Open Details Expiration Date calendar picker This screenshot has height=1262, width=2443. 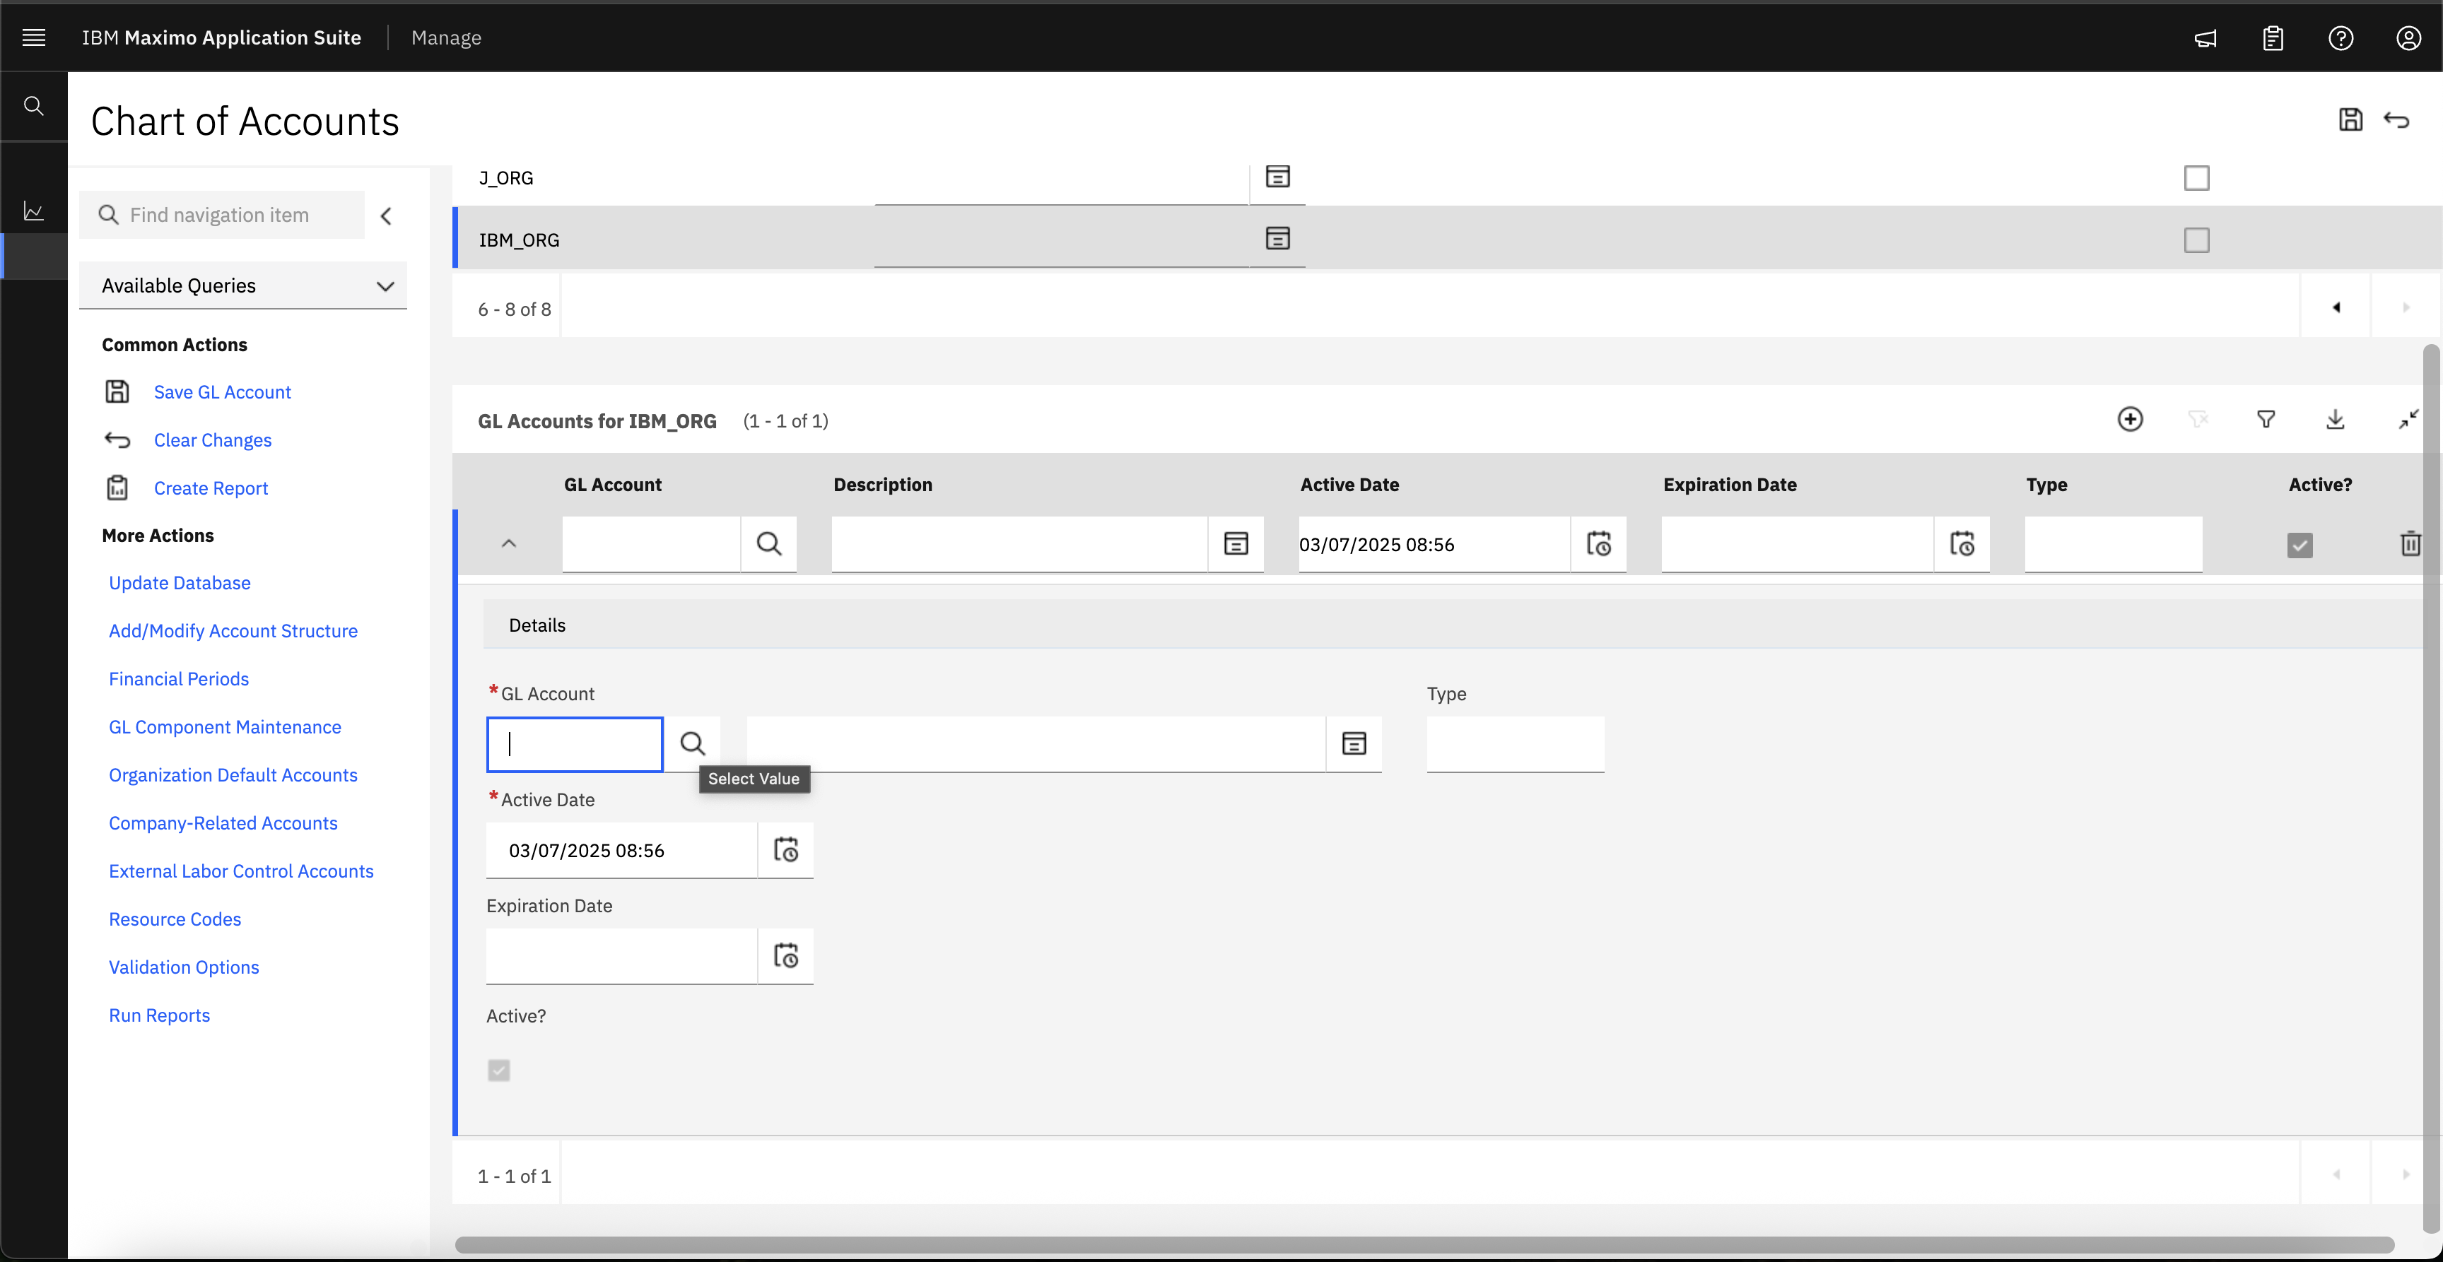(786, 956)
